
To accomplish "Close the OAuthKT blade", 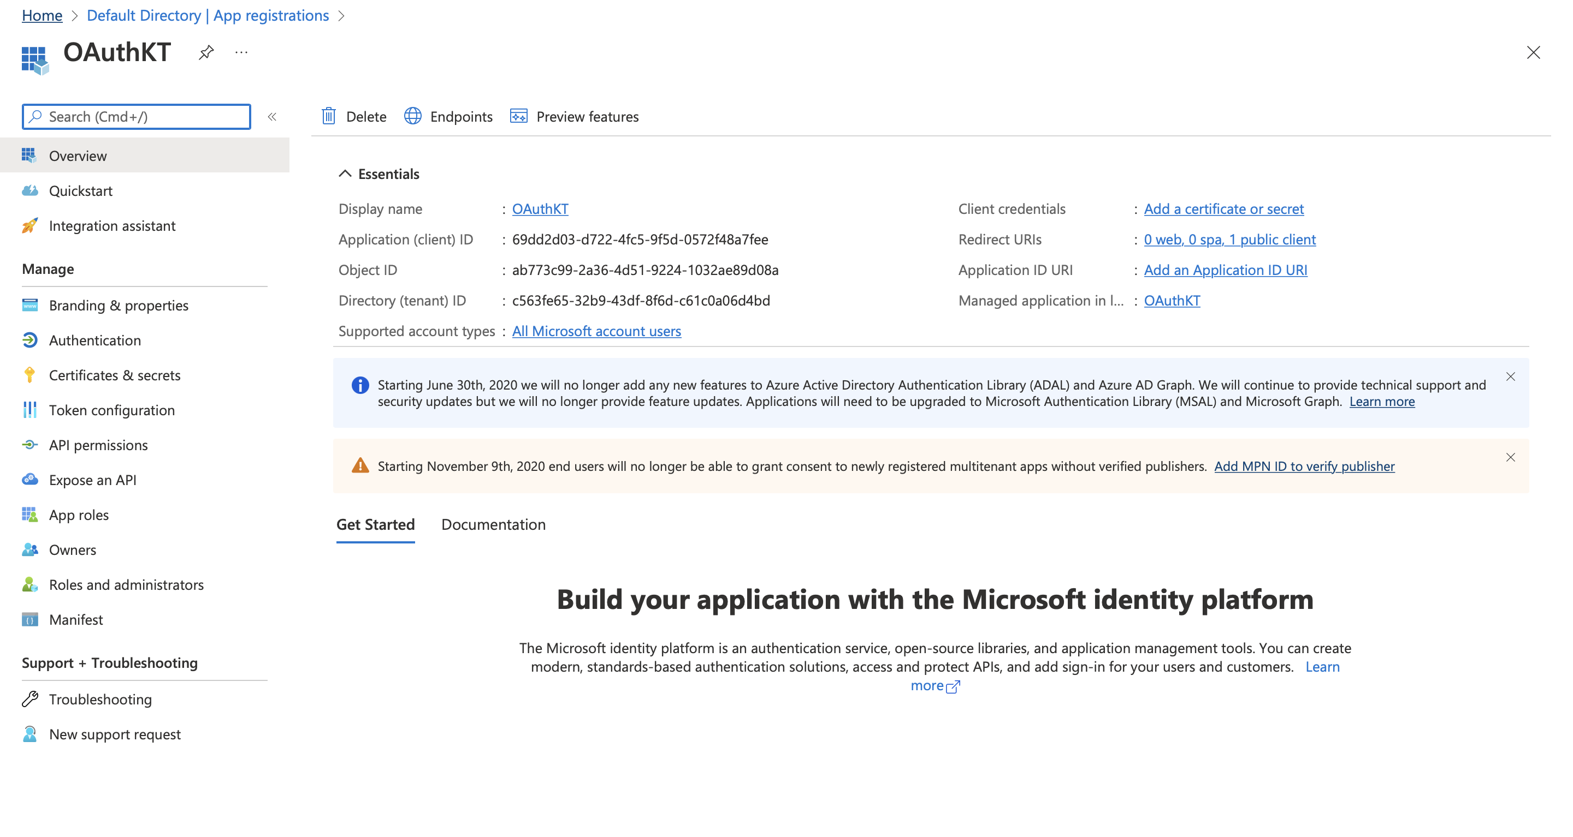I will pyautogui.click(x=1533, y=52).
